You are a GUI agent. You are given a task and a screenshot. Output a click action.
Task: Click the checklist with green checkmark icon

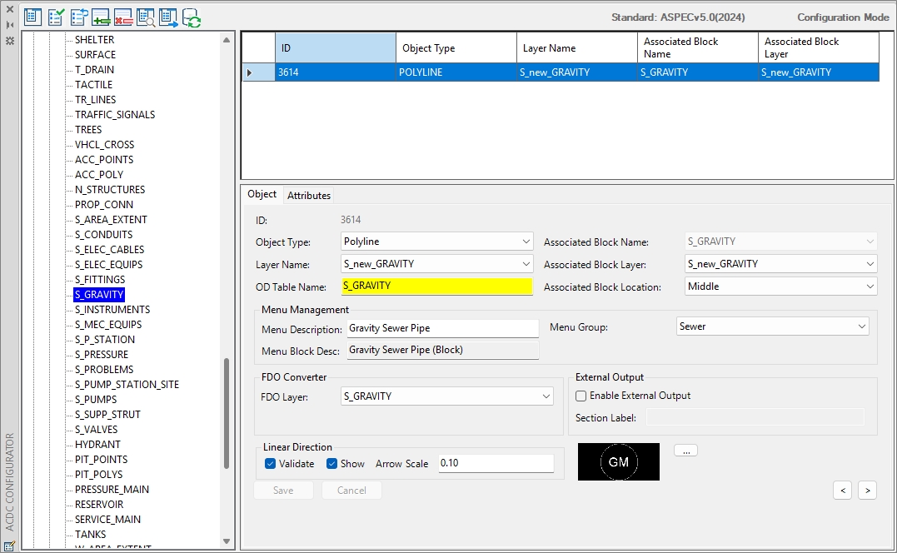(56, 17)
